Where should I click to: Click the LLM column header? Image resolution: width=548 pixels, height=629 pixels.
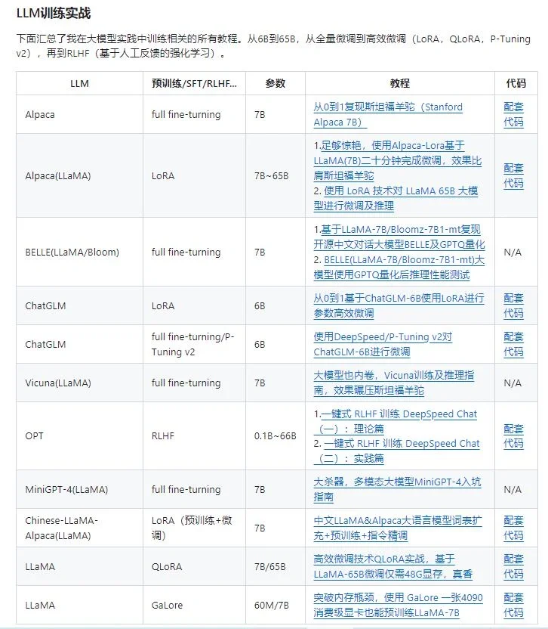79,83
